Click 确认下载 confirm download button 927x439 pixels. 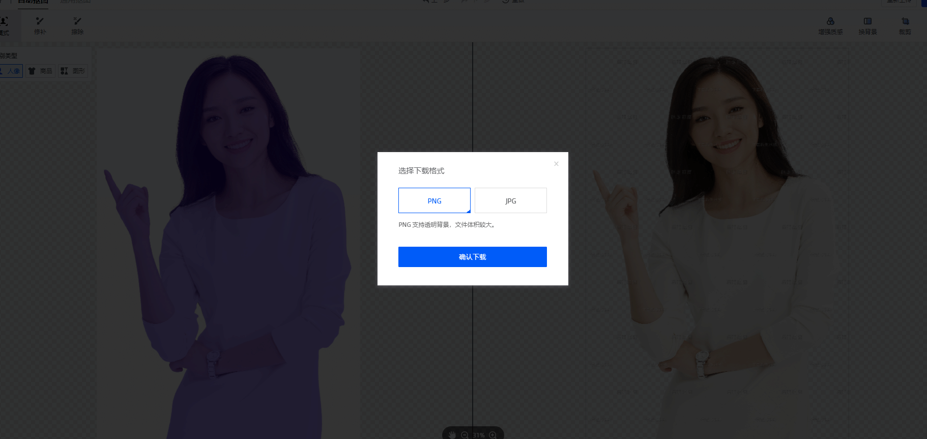(x=473, y=257)
